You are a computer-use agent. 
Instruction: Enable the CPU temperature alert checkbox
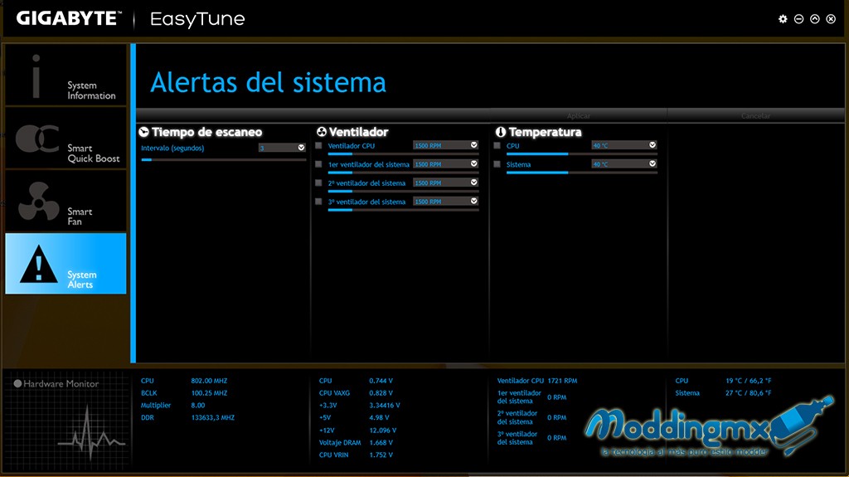497,145
